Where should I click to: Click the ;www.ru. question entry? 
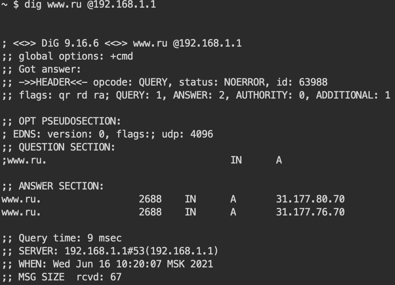click(24, 160)
